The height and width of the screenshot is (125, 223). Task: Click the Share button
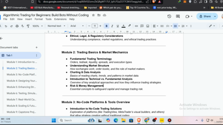point(205,16)
